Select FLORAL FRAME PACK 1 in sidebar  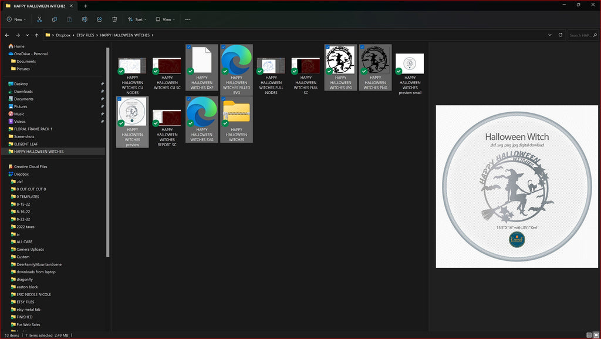click(x=33, y=129)
